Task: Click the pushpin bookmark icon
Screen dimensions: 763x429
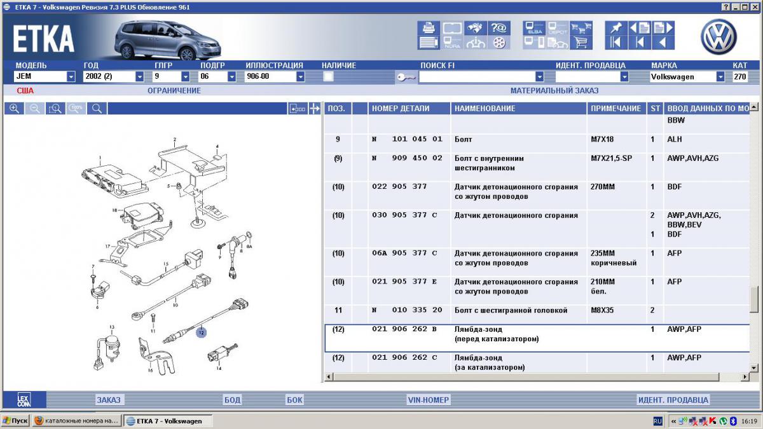Action: click(x=616, y=28)
